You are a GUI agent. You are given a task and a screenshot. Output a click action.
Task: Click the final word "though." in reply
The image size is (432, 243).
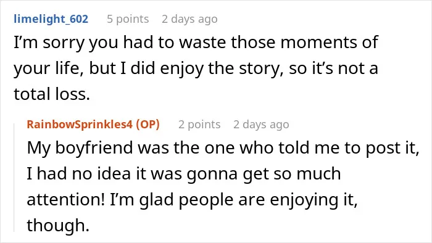pos(58,225)
